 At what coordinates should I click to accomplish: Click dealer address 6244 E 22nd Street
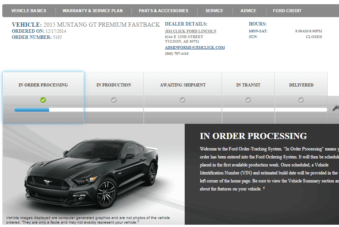pyautogui.click(x=184, y=37)
